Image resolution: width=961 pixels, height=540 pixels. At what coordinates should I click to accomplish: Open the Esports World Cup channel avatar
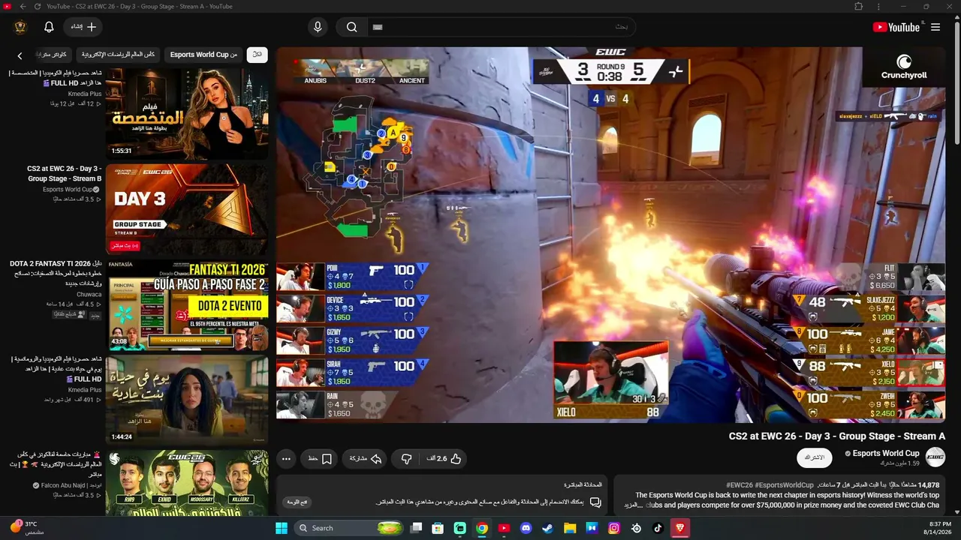[935, 457]
